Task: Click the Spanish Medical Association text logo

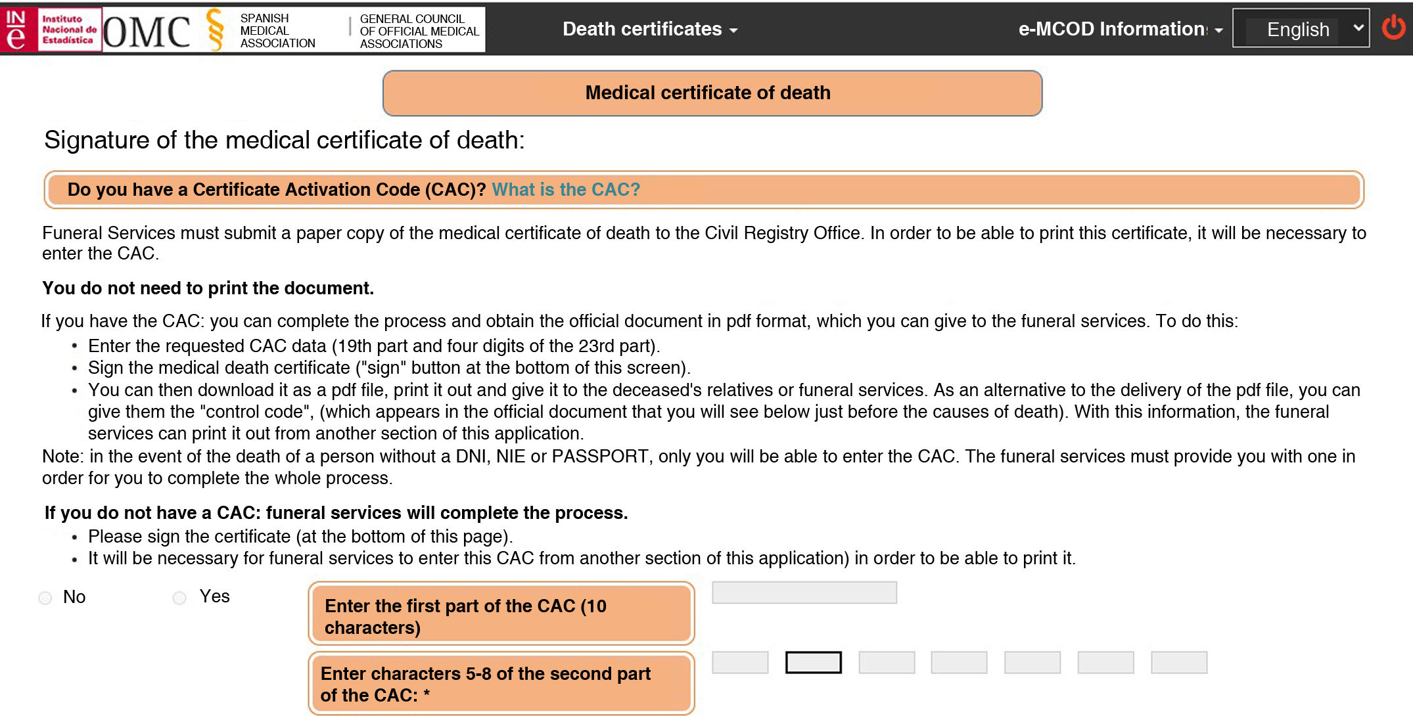Action: pyautogui.click(x=277, y=30)
